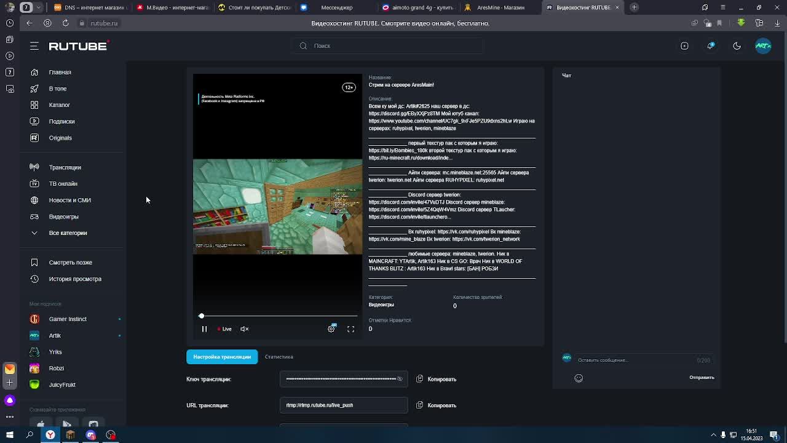Open Смотреть позже list
Viewport: 787px width, 443px height.
pyautogui.click(x=72, y=262)
